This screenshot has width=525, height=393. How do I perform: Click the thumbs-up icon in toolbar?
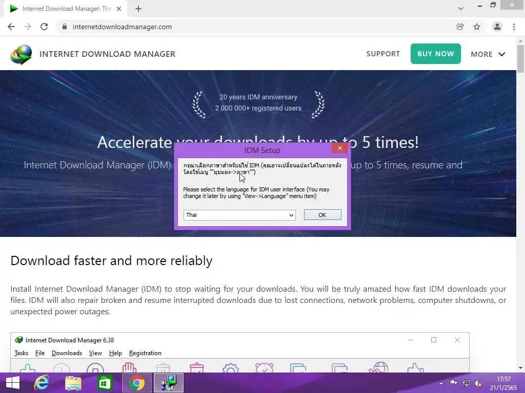point(415,367)
